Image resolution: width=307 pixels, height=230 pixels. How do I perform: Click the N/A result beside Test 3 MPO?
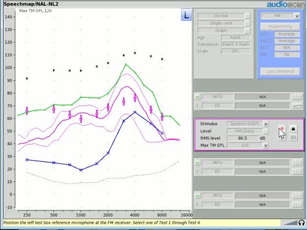pyautogui.click(x=263, y=163)
